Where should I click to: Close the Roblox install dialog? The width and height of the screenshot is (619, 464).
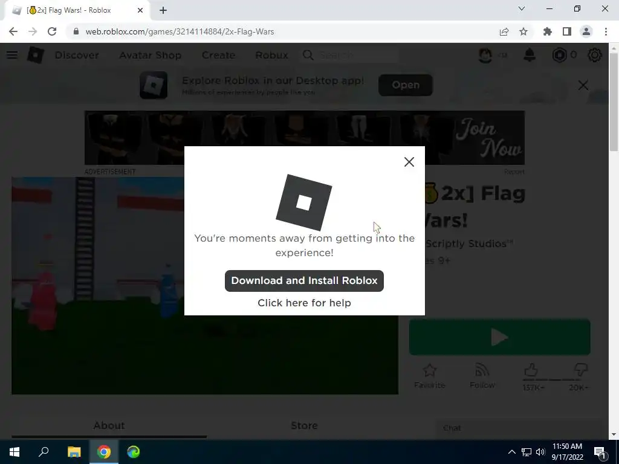pyautogui.click(x=409, y=162)
